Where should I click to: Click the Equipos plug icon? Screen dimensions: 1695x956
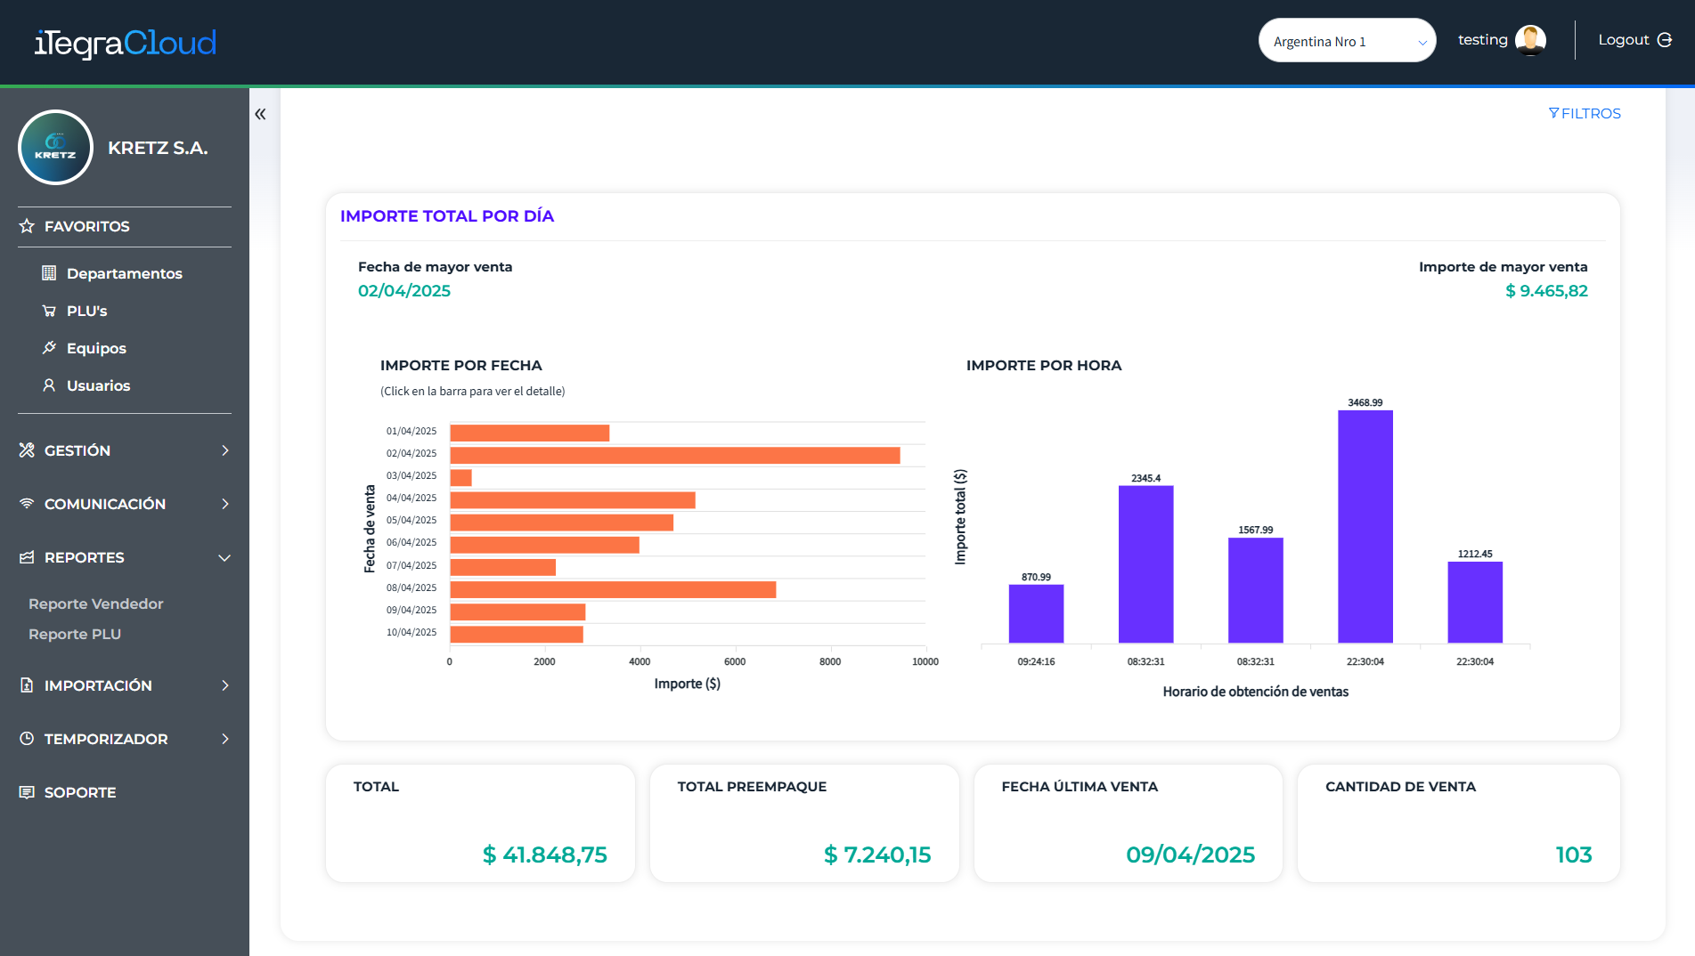[49, 348]
